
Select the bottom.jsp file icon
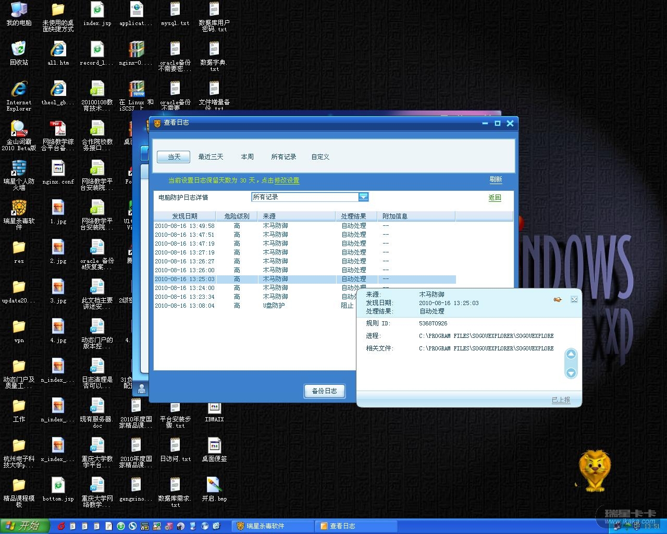pos(58,490)
